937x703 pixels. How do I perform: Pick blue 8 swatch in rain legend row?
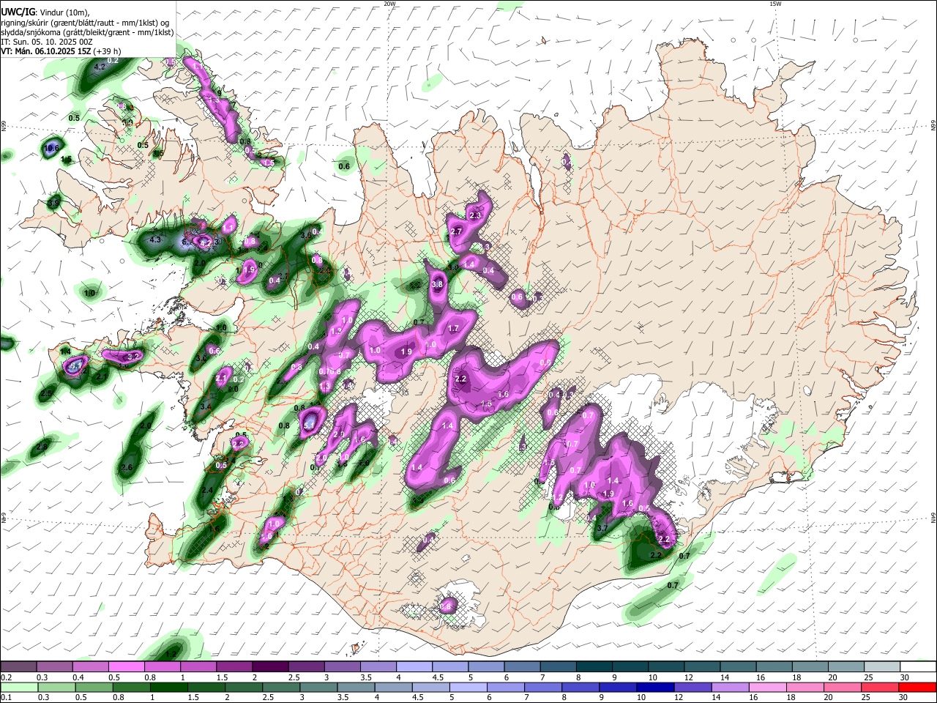tap(581, 687)
